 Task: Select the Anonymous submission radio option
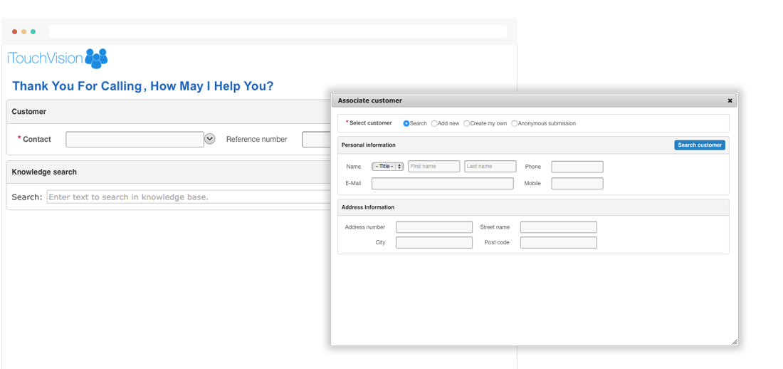515,123
